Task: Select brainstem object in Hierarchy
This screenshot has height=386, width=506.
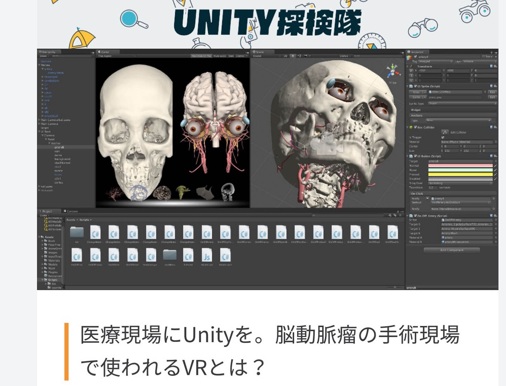Action: click(51, 77)
